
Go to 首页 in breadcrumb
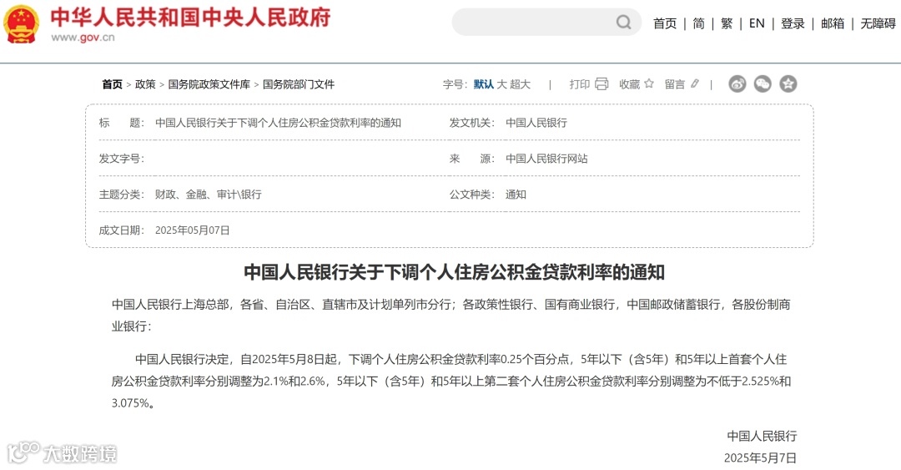coord(112,84)
